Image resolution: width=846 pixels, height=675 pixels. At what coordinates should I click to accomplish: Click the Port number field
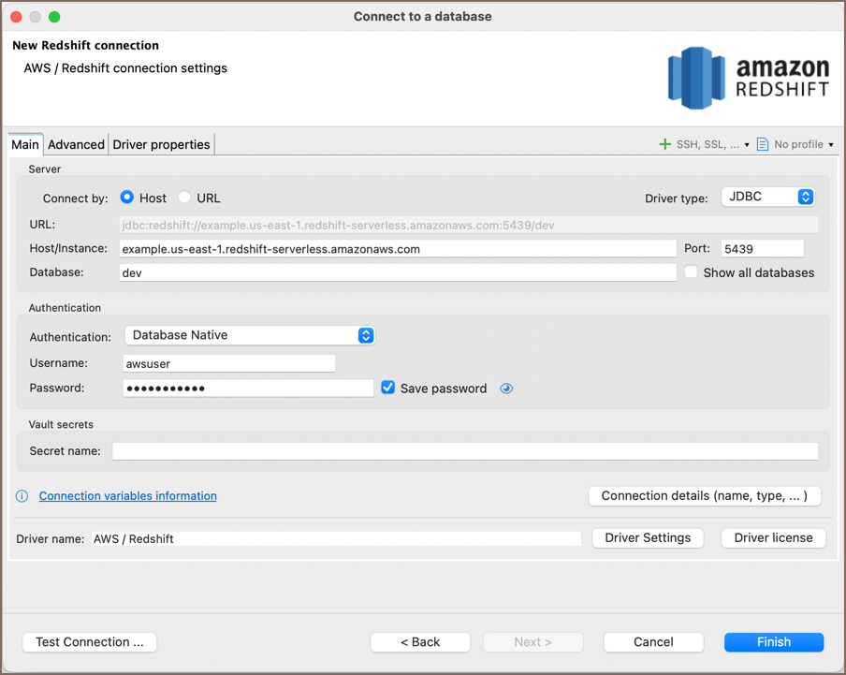click(762, 249)
